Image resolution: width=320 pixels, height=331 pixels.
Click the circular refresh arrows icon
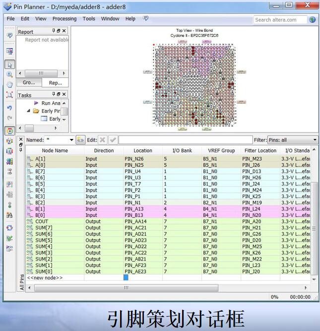point(9,228)
